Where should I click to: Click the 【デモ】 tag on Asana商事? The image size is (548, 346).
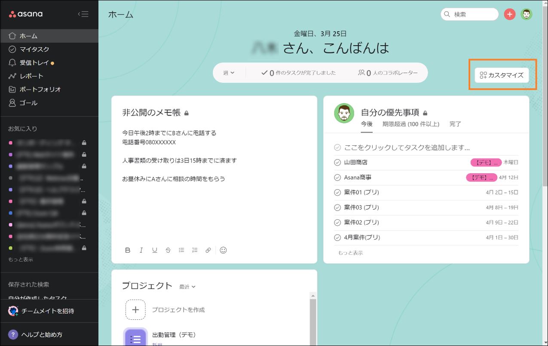(x=481, y=178)
